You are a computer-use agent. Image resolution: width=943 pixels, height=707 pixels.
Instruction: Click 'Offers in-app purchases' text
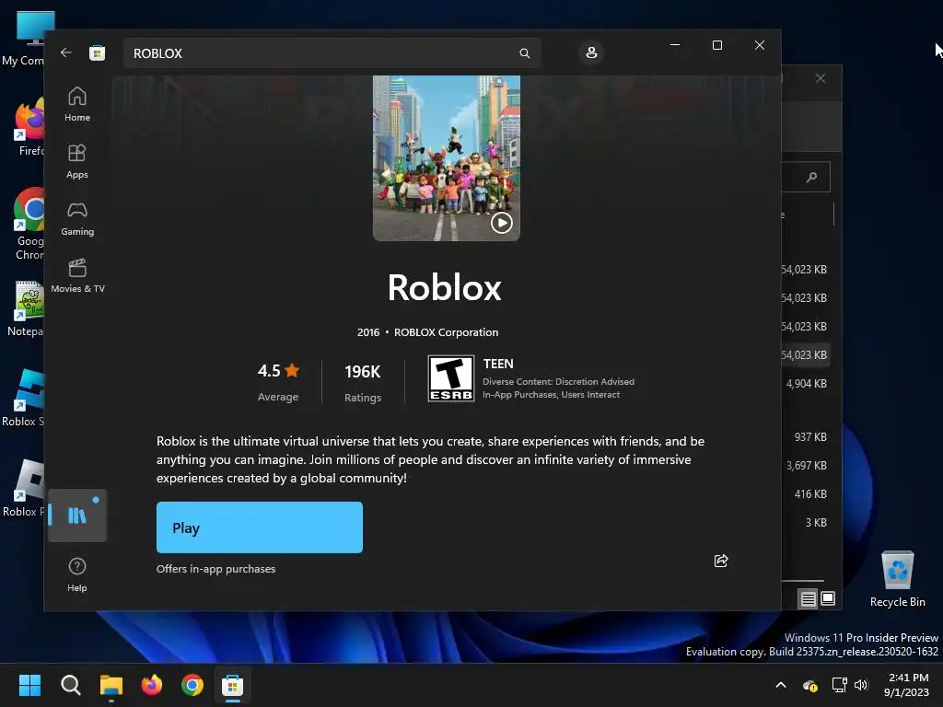pyautogui.click(x=215, y=569)
